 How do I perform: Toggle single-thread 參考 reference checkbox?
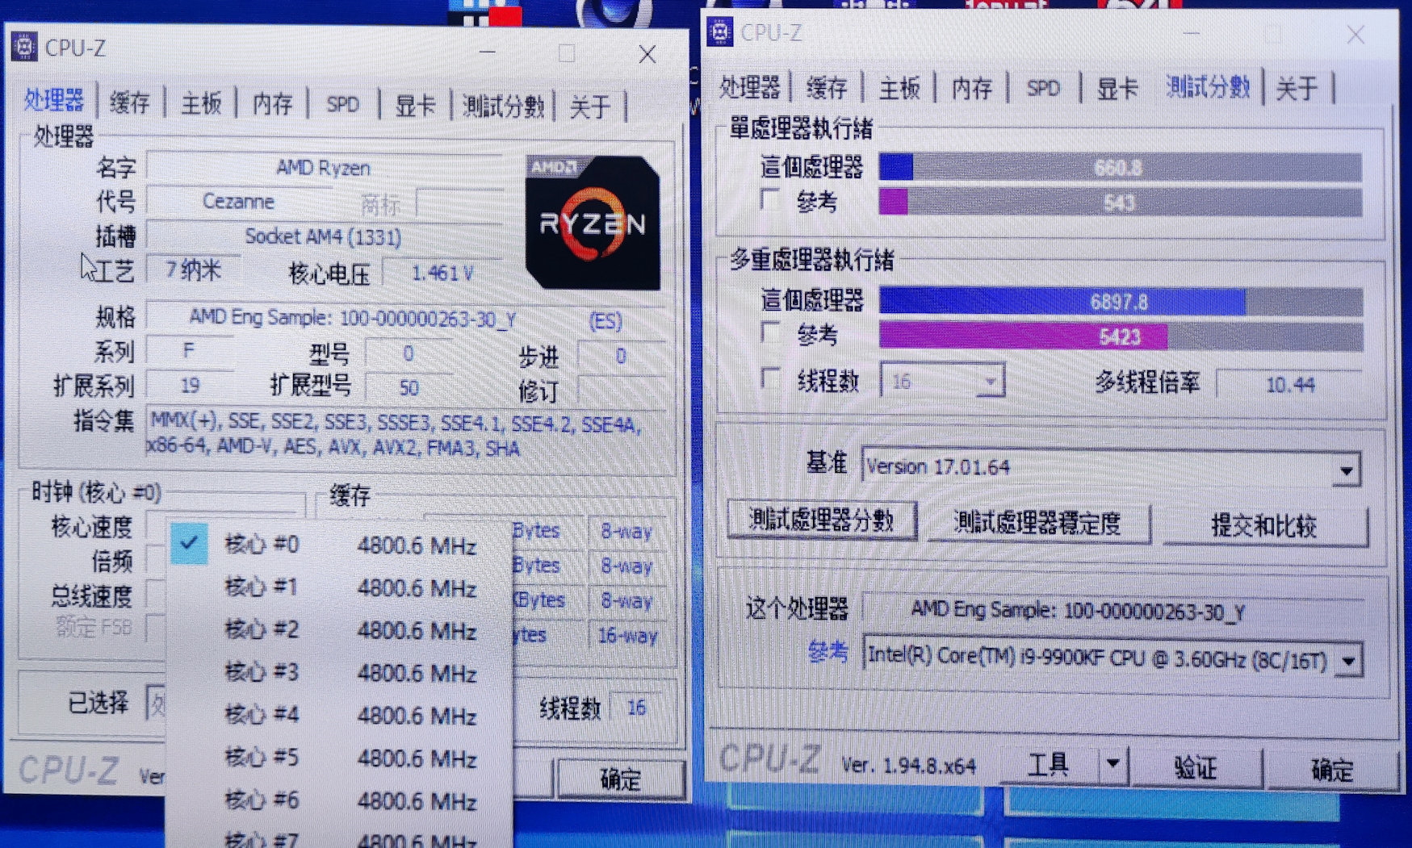770,199
